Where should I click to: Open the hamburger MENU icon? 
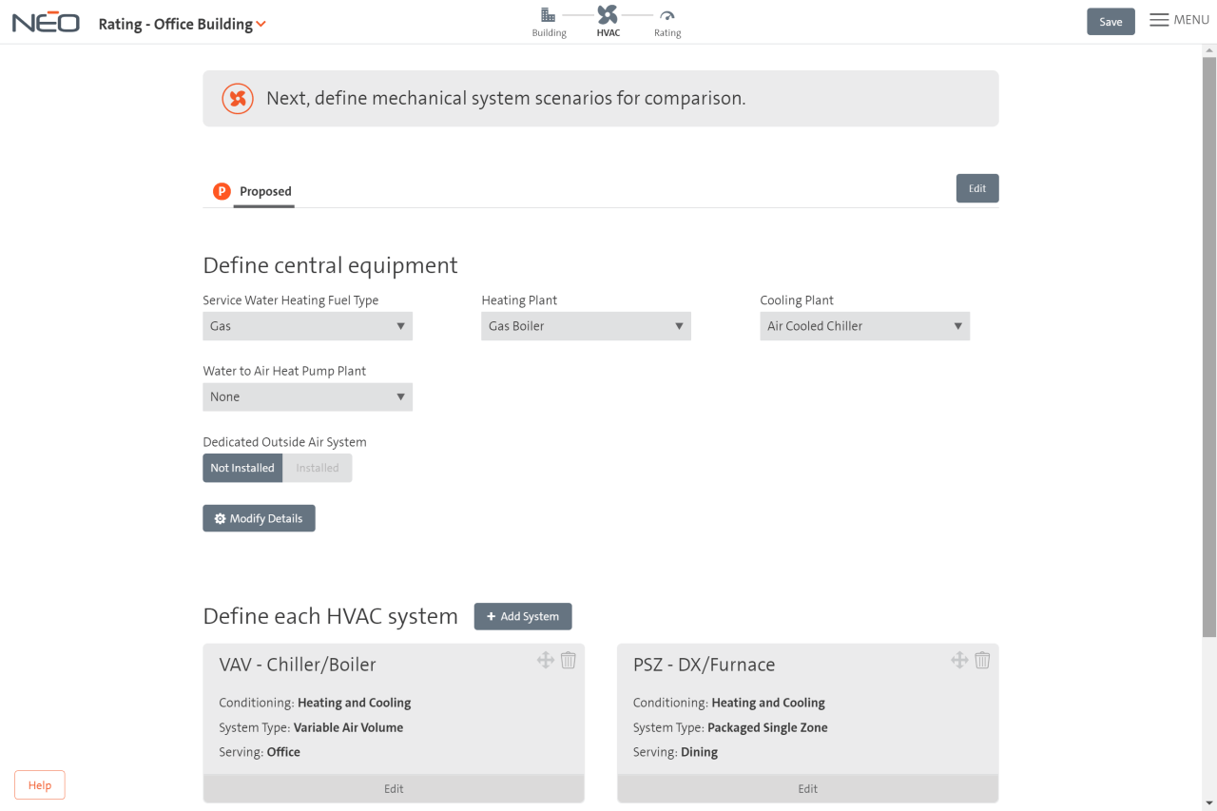1158,19
